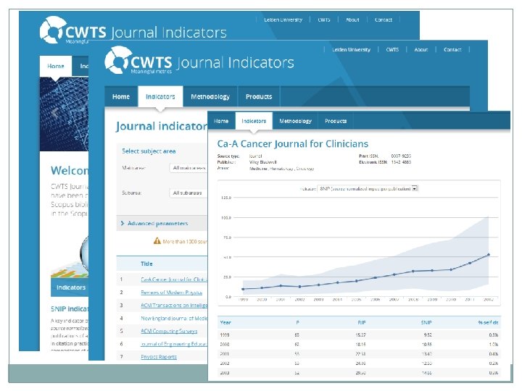
Task: Open Reviews of Modern Physics link
Action: tap(171, 293)
